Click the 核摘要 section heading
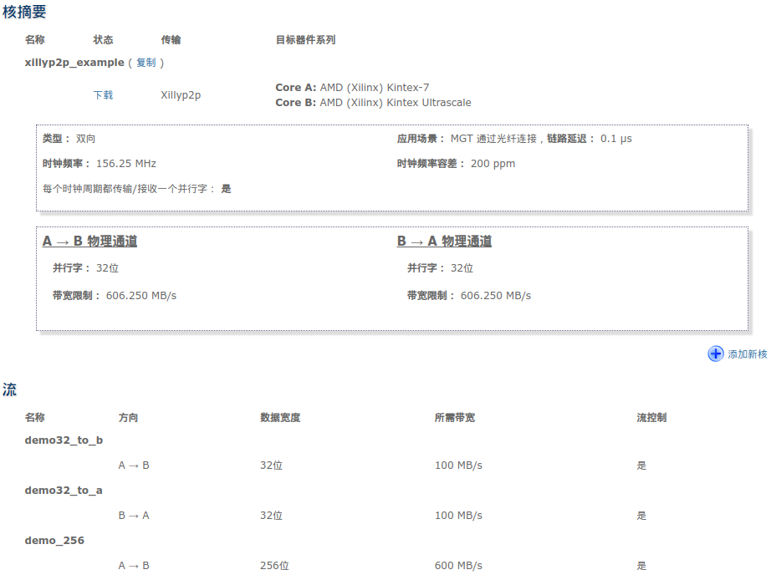 point(24,12)
